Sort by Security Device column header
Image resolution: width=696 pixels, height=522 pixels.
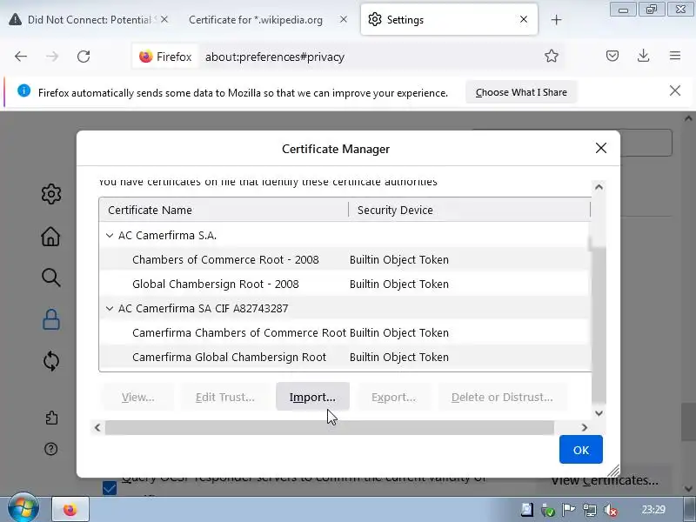[470, 210]
